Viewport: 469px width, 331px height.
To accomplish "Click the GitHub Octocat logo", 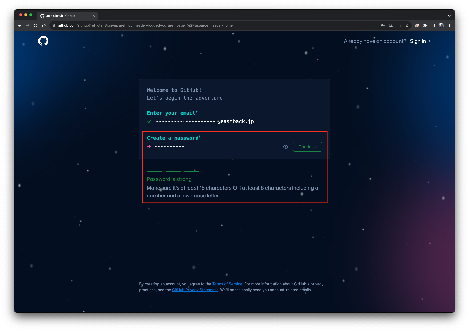I will 43,41.
